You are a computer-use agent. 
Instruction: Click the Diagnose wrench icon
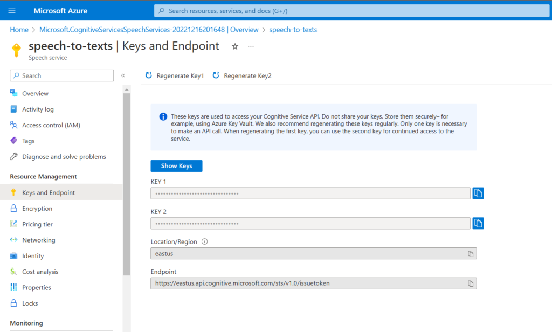[x=13, y=156]
